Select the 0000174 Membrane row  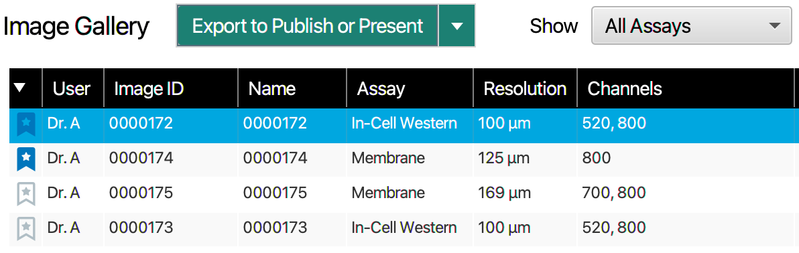point(404,159)
